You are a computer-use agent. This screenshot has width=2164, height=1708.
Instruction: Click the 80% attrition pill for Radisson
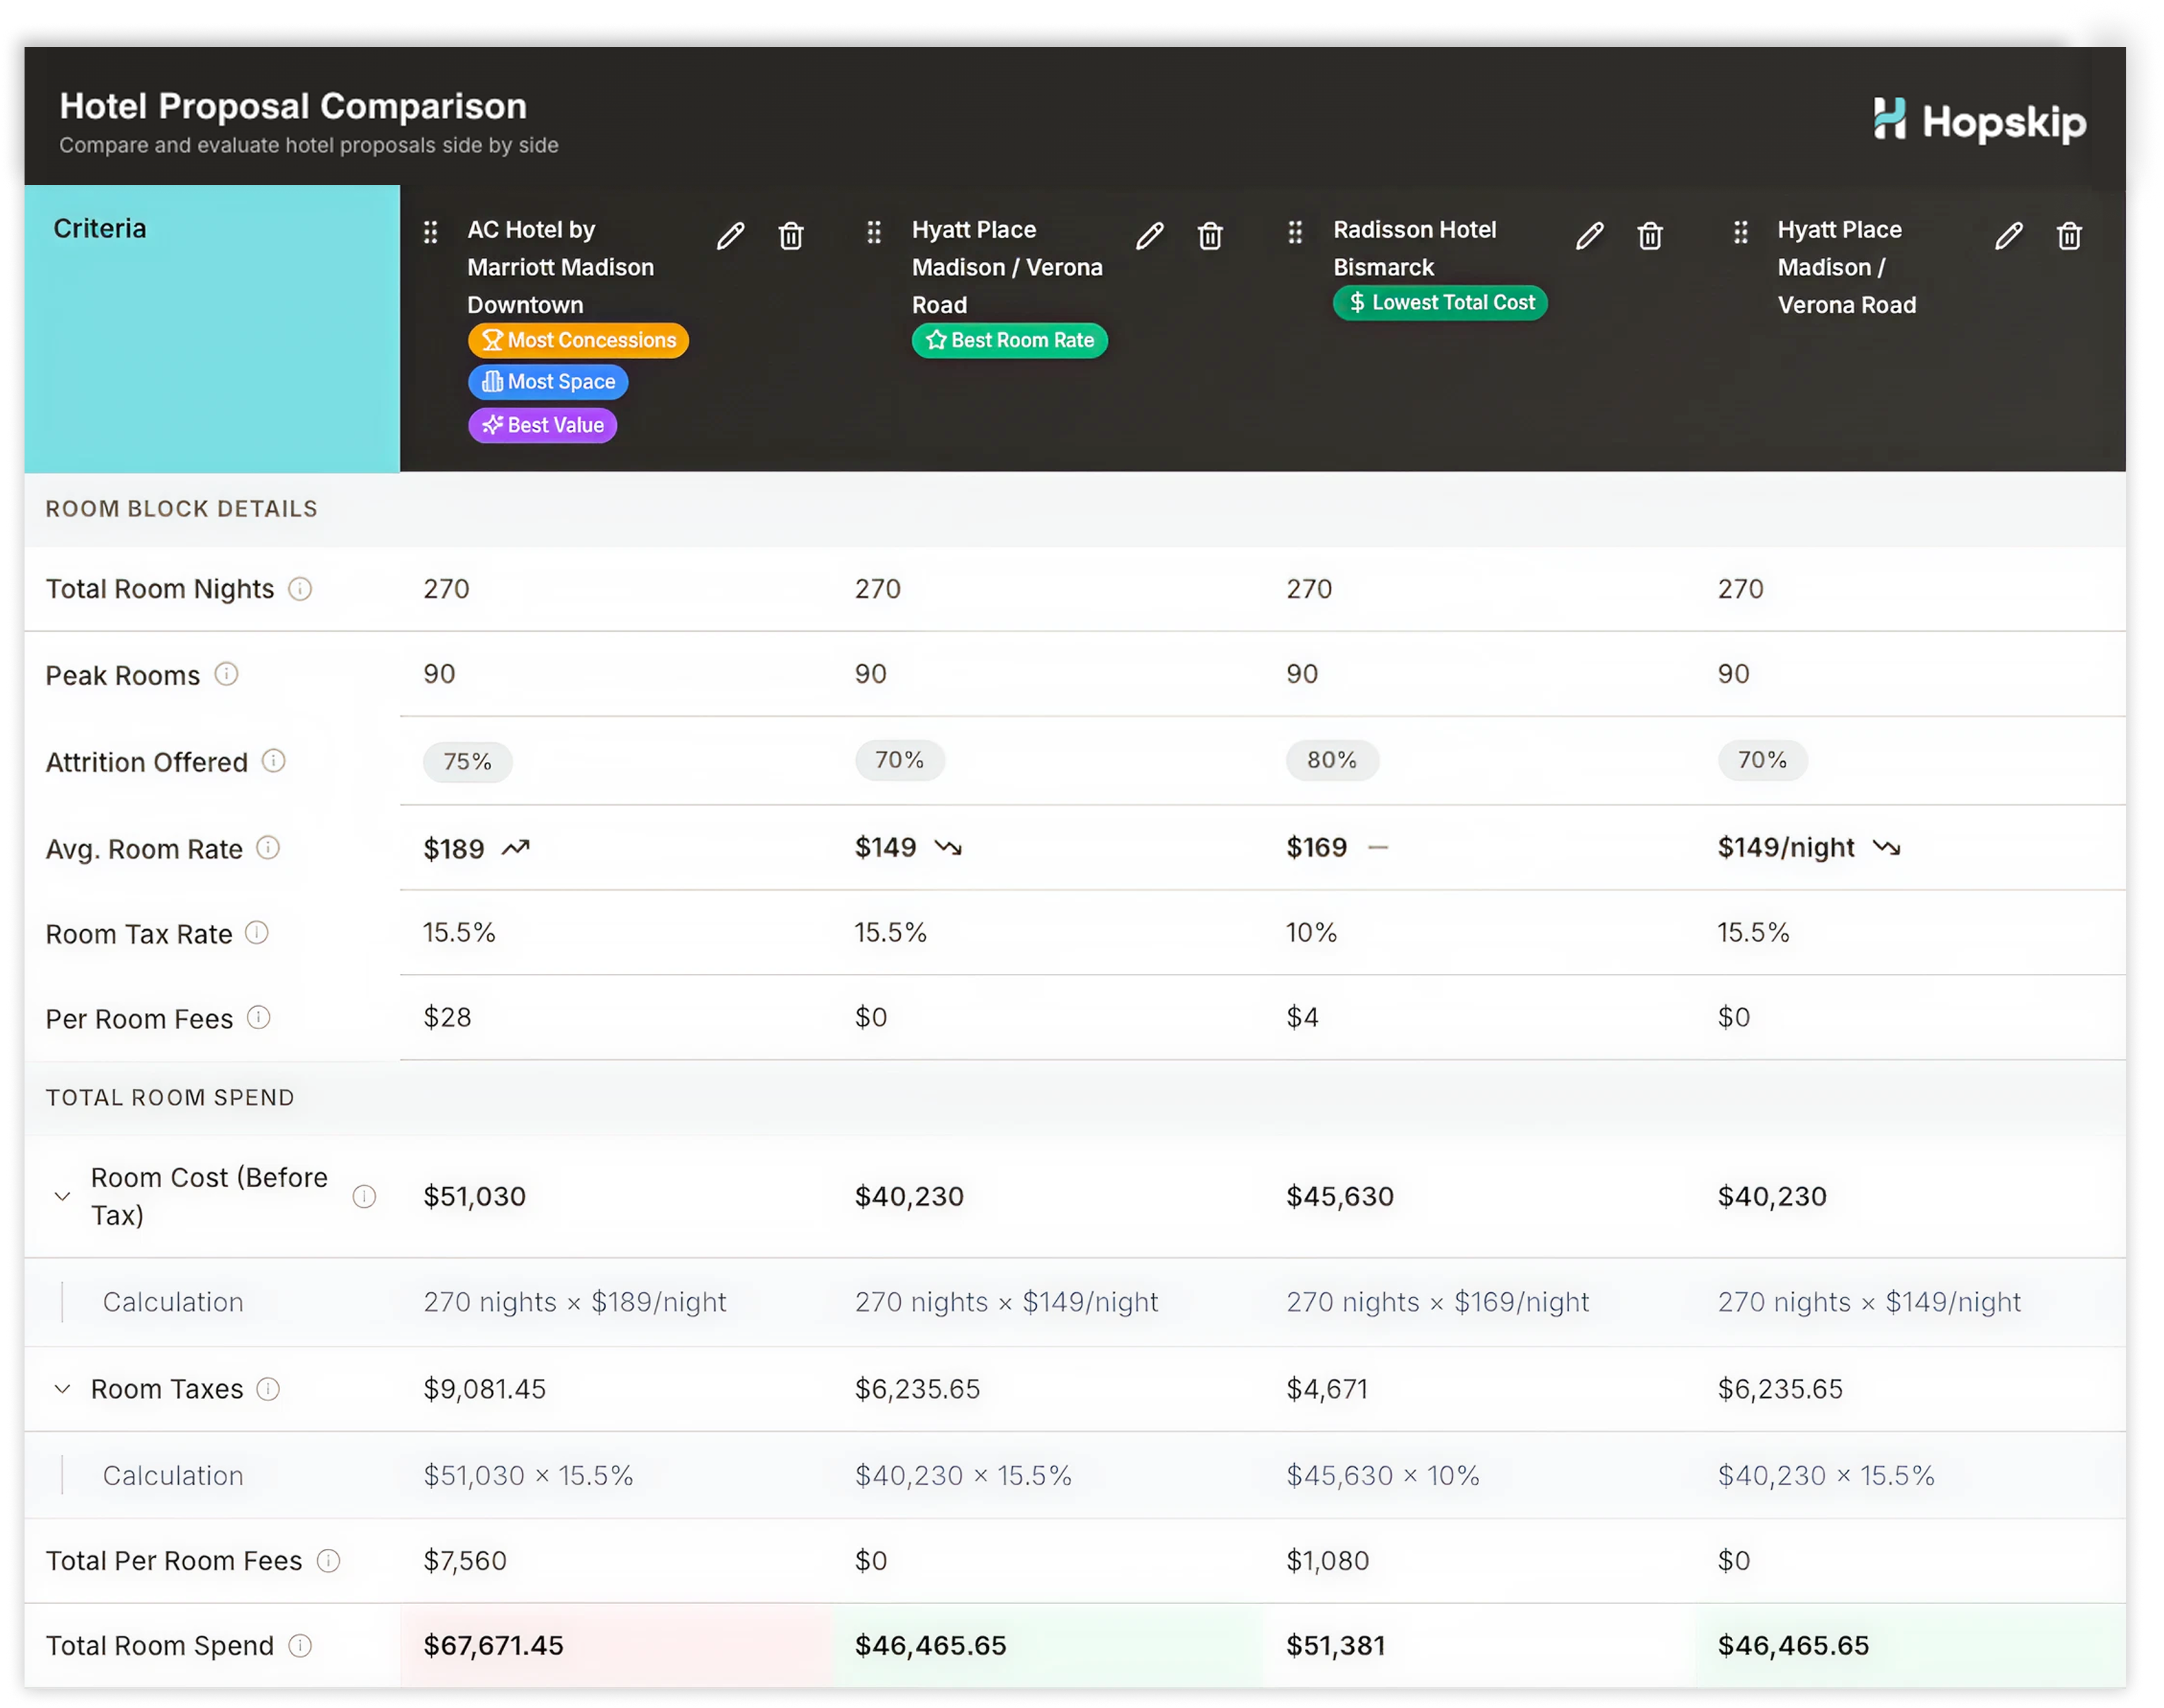(1332, 760)
